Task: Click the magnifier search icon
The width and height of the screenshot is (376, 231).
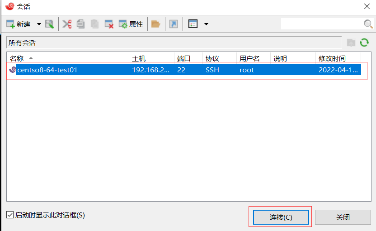Action: (x=368, y=24)
